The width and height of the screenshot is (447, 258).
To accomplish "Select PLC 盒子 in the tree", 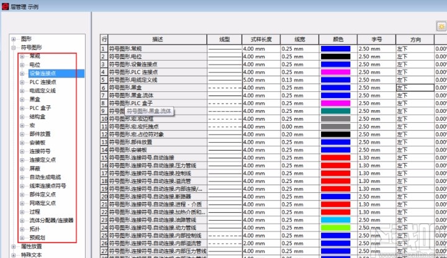I will 40,108.
